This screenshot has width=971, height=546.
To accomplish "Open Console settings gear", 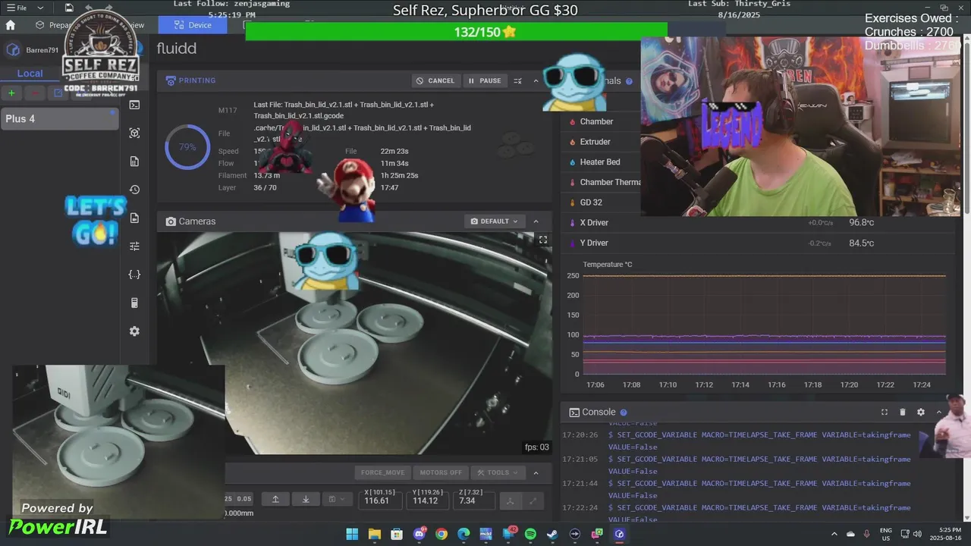I will point(921,412).
